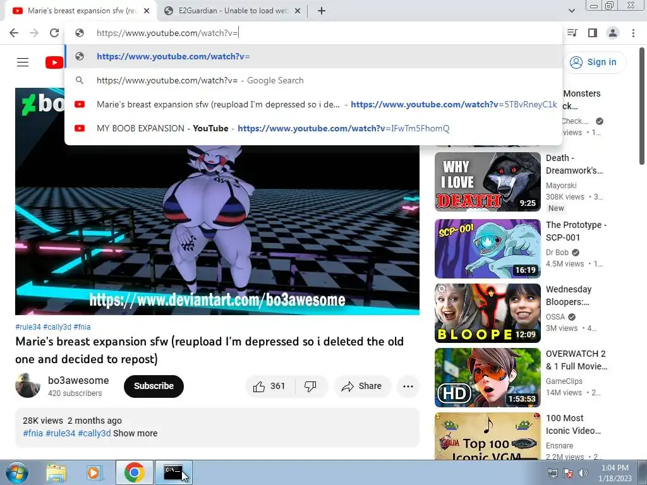Click the #fnia hashtag above the title
The image size is (647, 485).
click(x=82, y=327)
